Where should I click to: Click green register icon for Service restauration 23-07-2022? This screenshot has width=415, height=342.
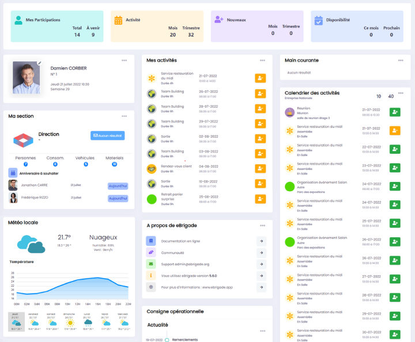[x=395, y=168]
